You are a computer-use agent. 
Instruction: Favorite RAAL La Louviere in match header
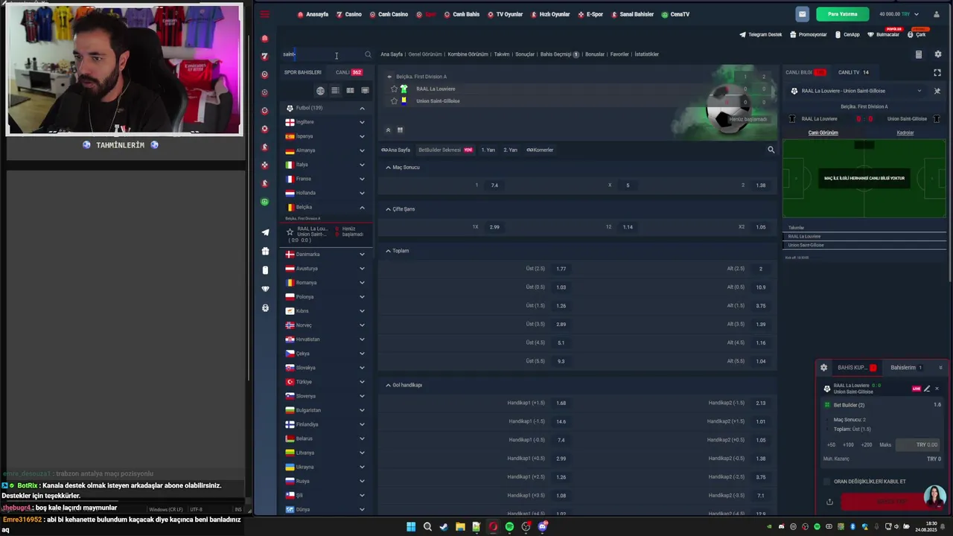click(394, 89)
